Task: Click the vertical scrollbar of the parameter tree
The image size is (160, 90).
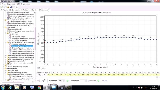Action: 35,39
